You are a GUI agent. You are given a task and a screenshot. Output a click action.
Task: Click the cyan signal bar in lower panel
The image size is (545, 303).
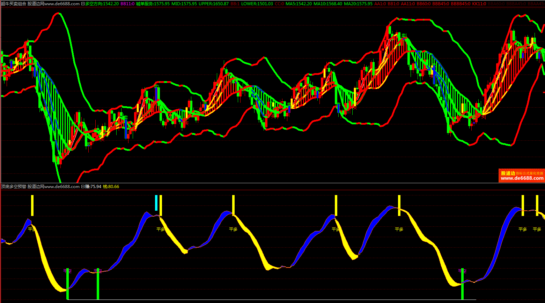(x=156, y=203)
